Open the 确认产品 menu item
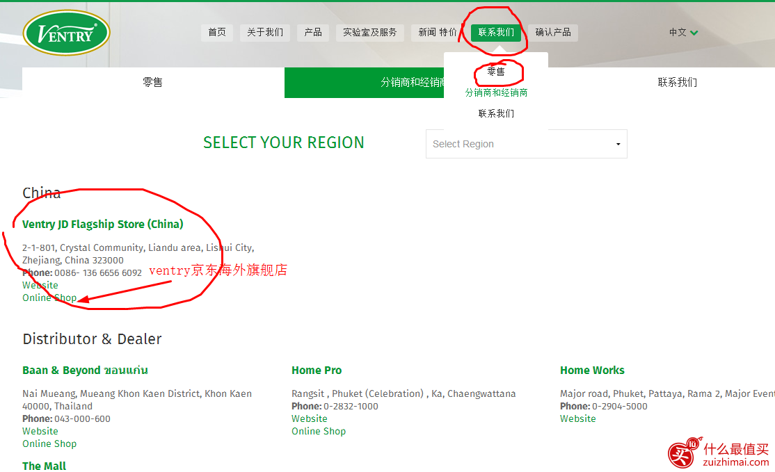The width and height of the screenshot is (775, 472). [x=553, y=33]
